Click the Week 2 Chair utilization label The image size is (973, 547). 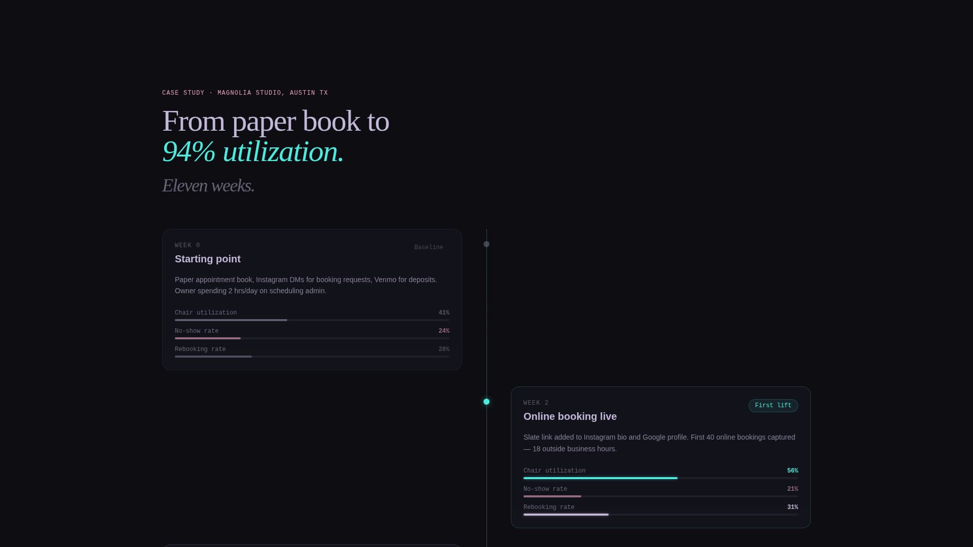pos(554,471)
